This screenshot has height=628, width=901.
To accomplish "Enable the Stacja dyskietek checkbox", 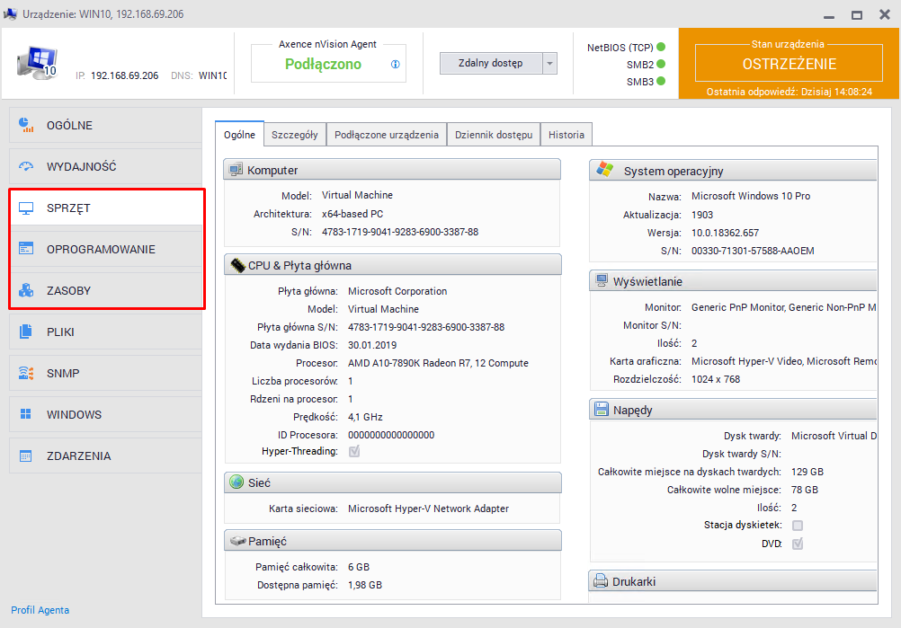I will pyautogui.click(x=798, y=525).
